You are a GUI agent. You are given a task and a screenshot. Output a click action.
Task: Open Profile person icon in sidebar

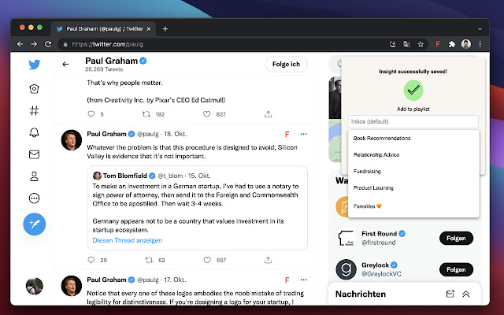[34, 176]
